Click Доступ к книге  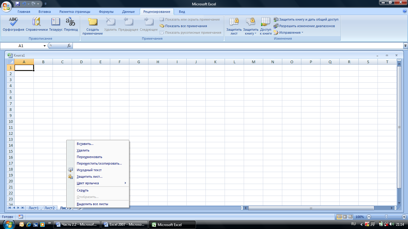pos(266,26)
